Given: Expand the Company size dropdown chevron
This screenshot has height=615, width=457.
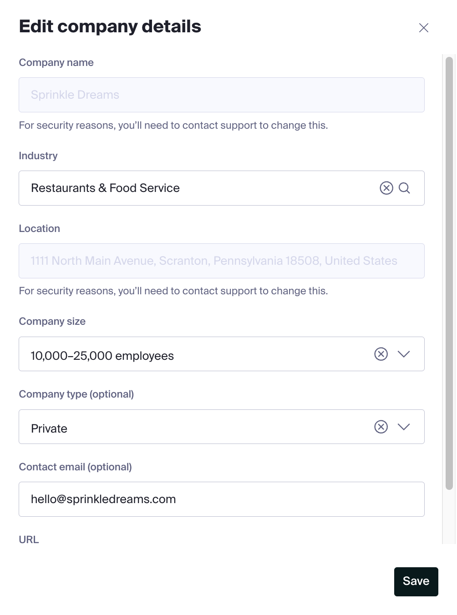Looking at the screenshot, I should coord(404,354).
